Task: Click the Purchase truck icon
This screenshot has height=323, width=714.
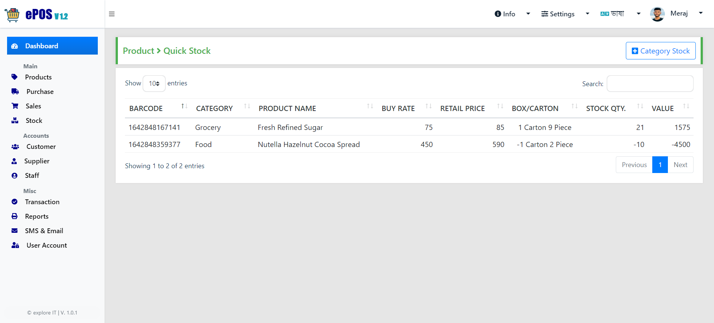Action: (15, 91)
